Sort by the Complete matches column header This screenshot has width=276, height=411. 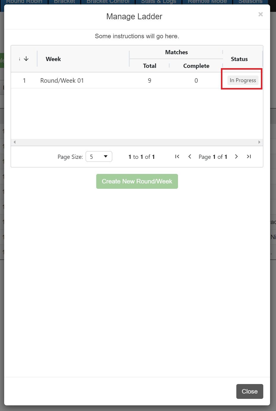click(x=196, y=66)
